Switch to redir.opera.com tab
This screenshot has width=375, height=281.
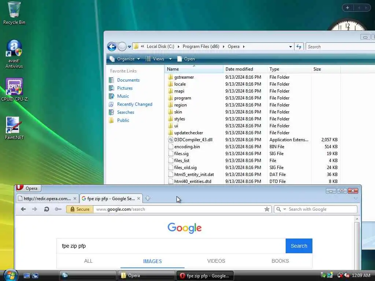click(x=47, y=199)
